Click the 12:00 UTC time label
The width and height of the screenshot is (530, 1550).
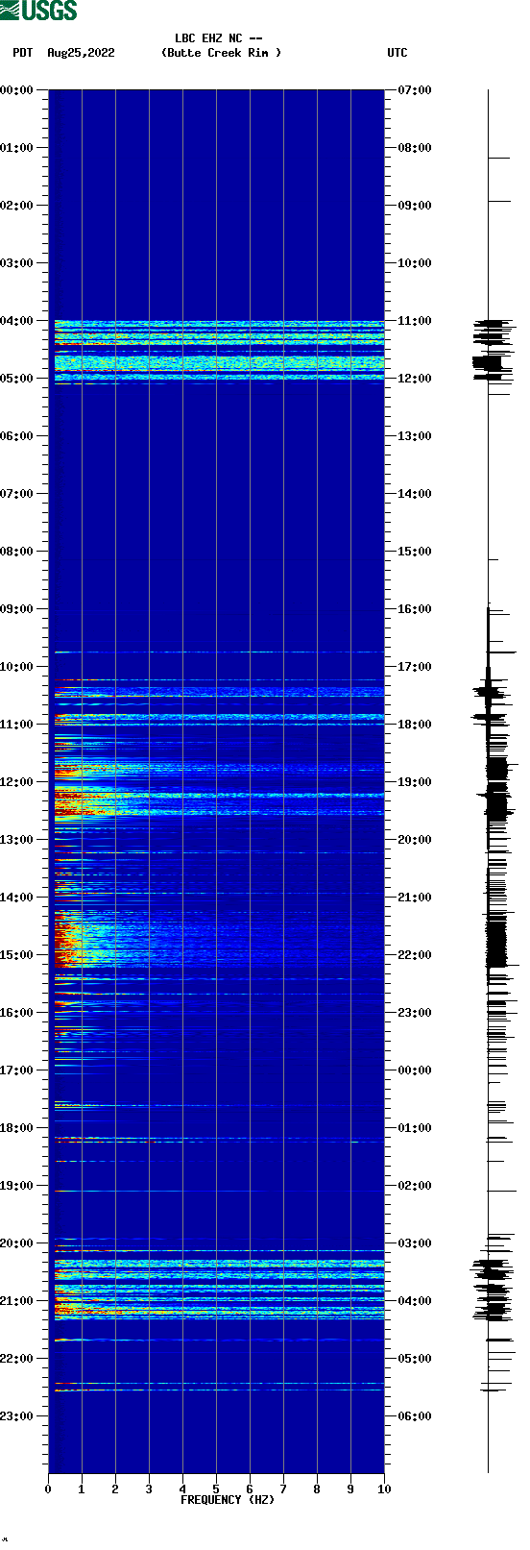pyautogui.click(x=415, y=379)
